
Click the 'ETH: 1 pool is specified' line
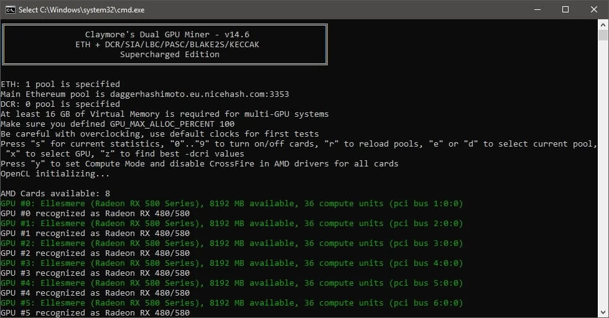coord(60,84)
